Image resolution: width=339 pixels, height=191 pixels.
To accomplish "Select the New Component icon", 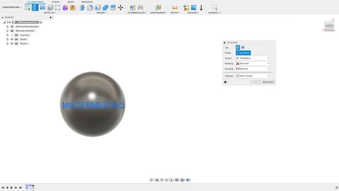I will click(x=132, y=7).
